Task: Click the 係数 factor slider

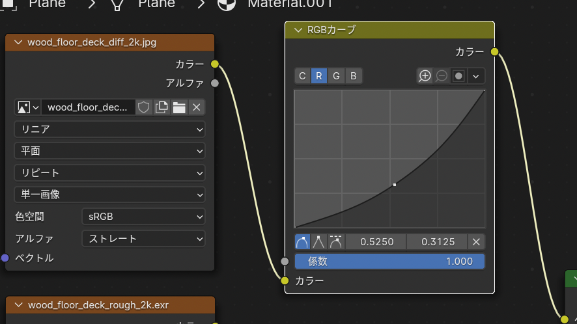Action: click(389, 262)
